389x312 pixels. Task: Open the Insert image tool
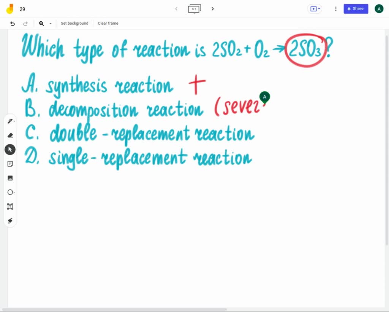pyautogui.click(x=10, y=178)
